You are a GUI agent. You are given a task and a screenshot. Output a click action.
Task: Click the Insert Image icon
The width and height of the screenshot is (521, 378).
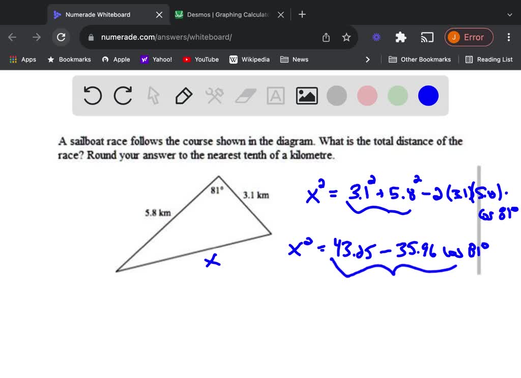point(306,95)
